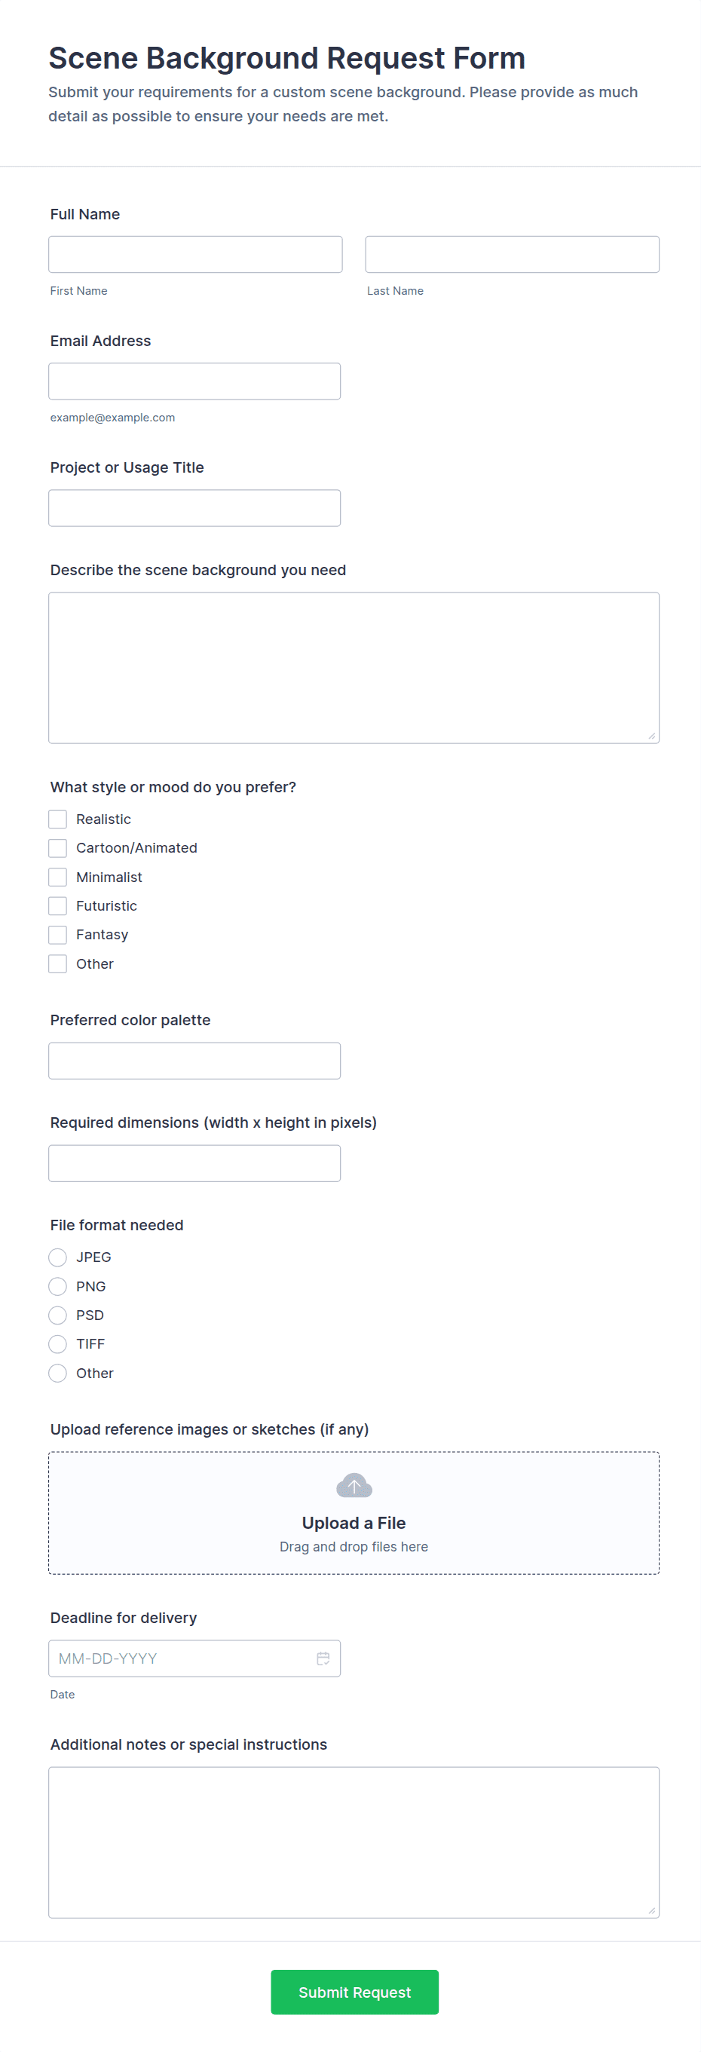The image size is (701, 2052).
Task: Click the cloud upload icon
Action: coord(354,1486)
